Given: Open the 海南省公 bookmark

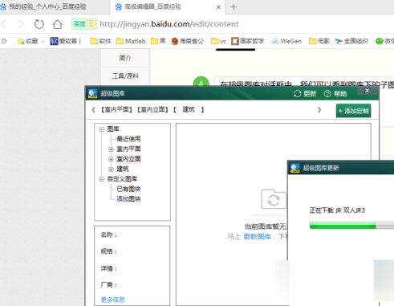Looking at the screenshot, I should 188,41.
